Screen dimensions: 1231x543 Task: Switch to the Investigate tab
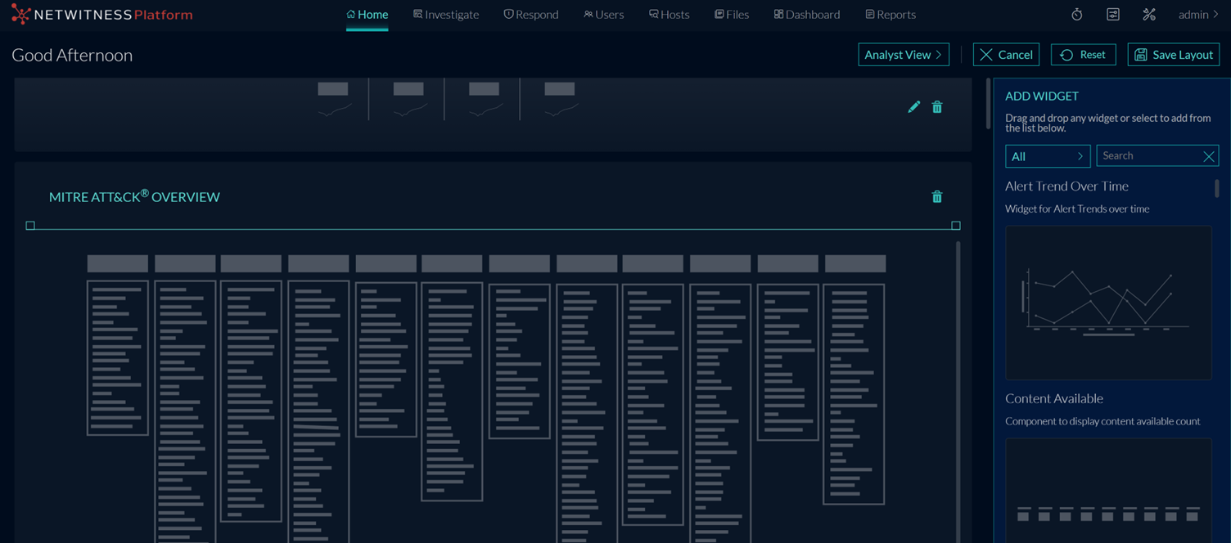[x=446, y=15]
